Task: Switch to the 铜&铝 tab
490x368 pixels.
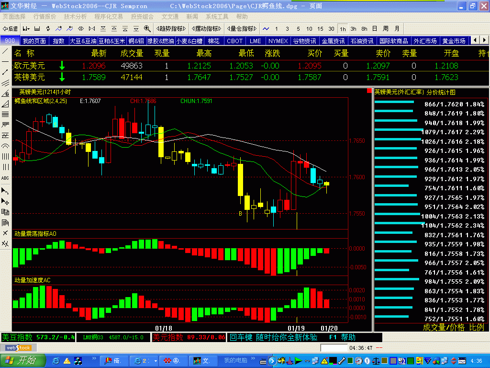Action: tap(136, 41)
